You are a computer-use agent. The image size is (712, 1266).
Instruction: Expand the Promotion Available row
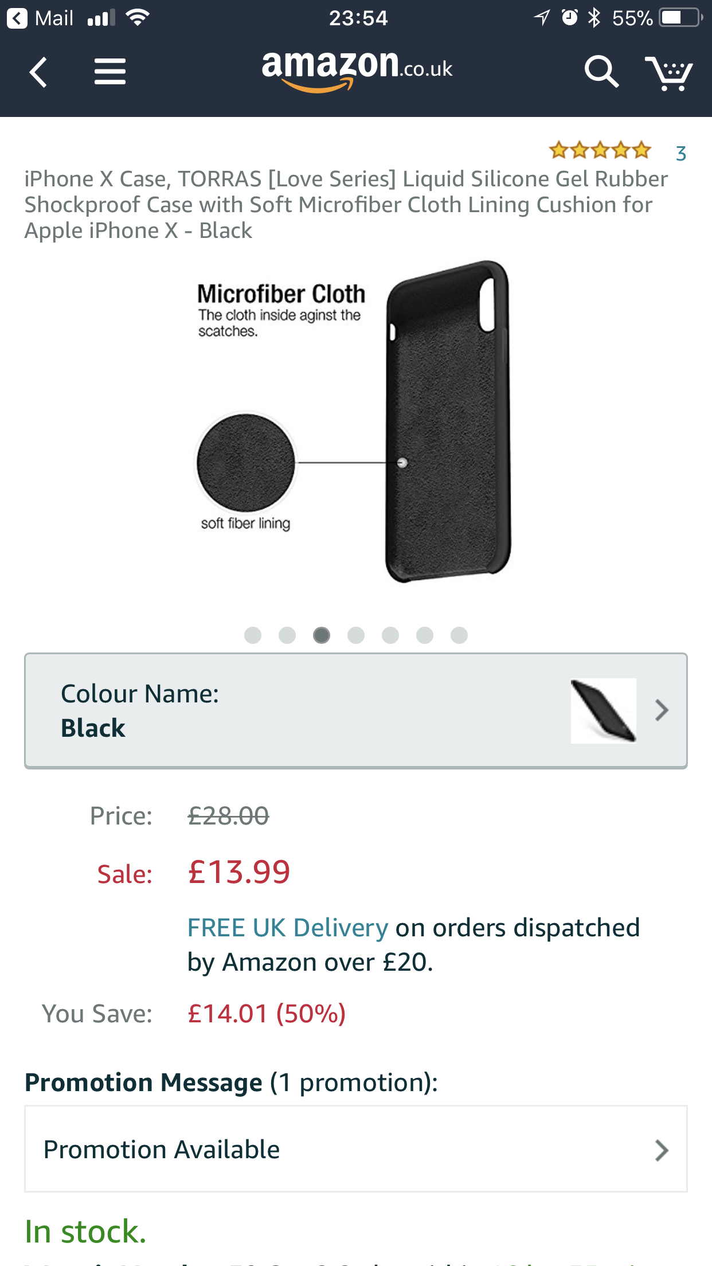(x=356, y=1149)
